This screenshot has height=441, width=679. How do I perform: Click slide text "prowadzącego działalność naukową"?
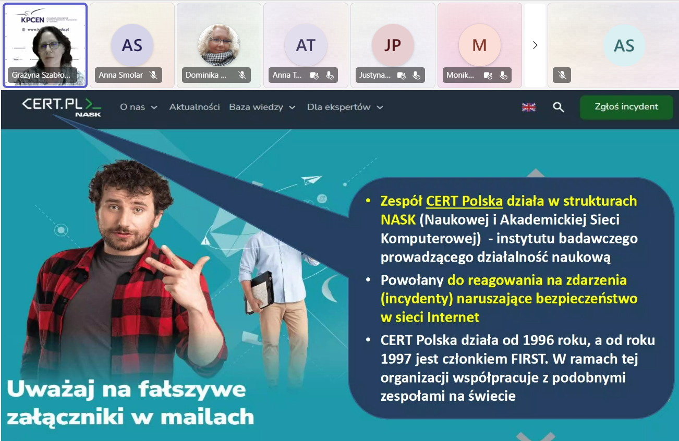(x=495, y=257)
